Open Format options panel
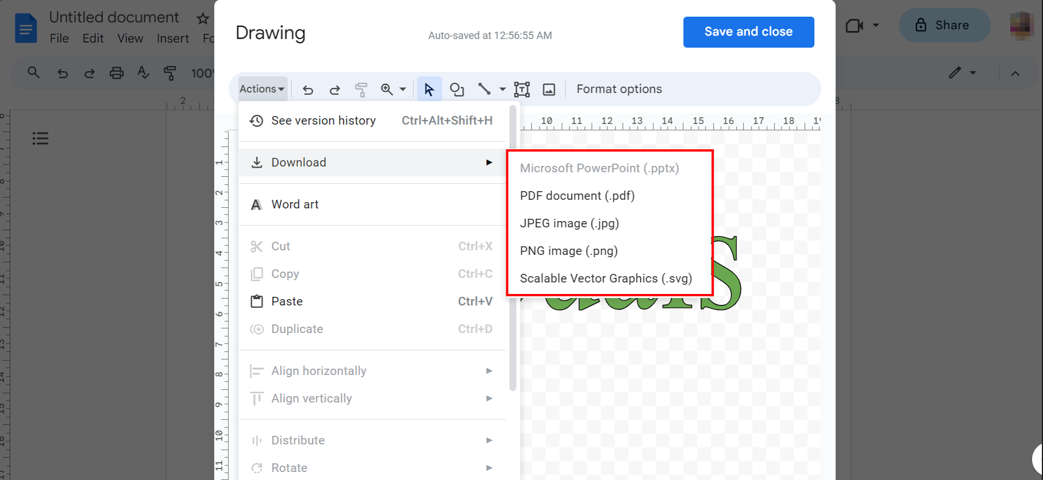This screenshot has height=480, width=1043. [619, 89]
